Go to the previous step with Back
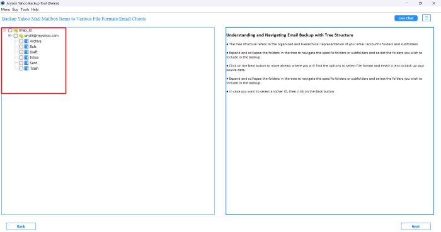The height and width of the screenshot is (232, 441). click(x=21, y=226)
